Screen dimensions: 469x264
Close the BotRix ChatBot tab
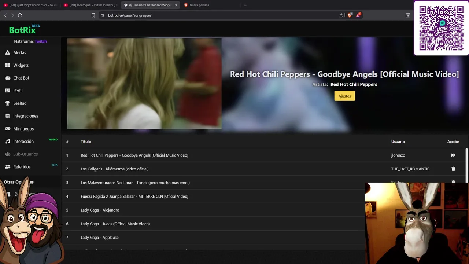176,5
